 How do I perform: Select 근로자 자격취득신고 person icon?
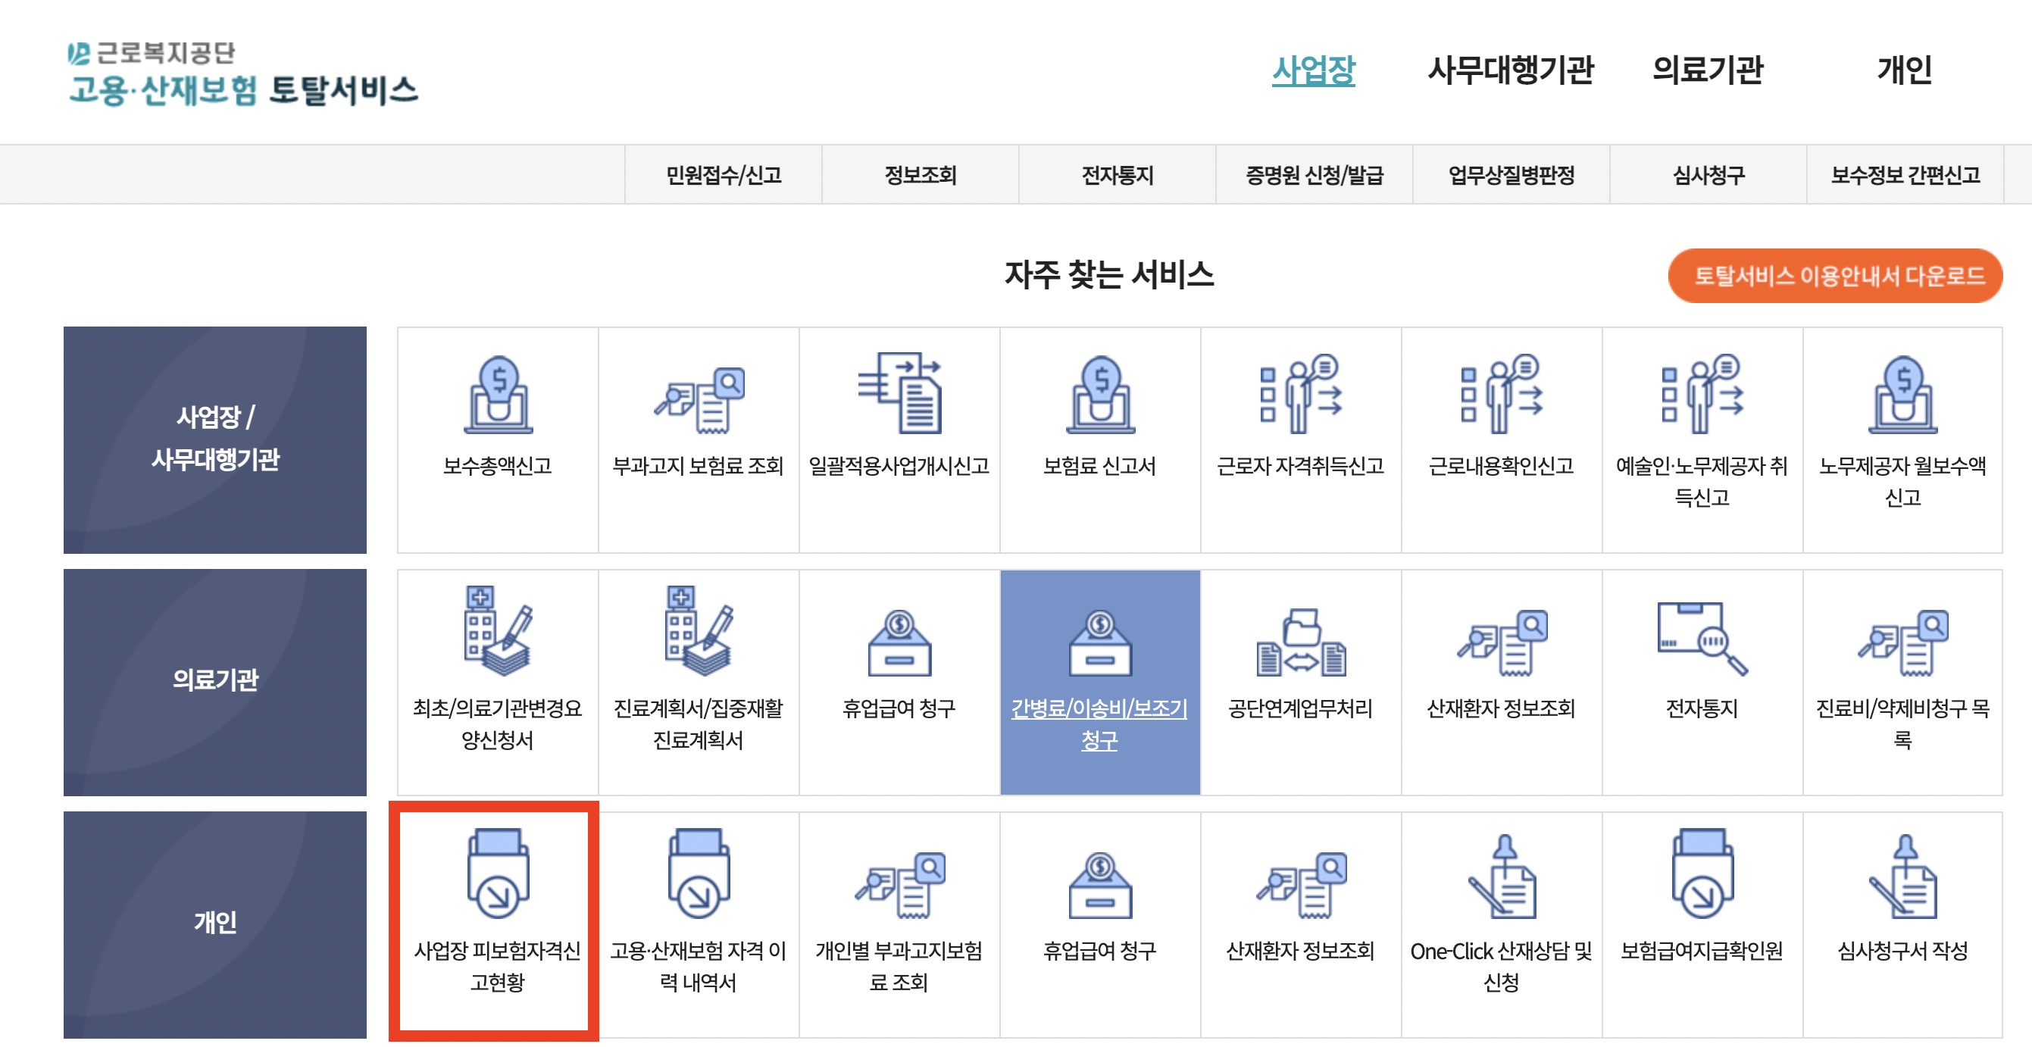point(1301,393)
